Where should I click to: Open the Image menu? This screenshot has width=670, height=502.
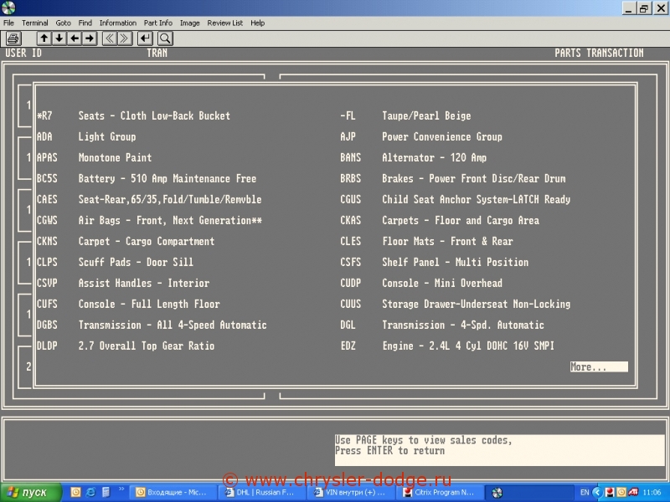pos(190,23)
